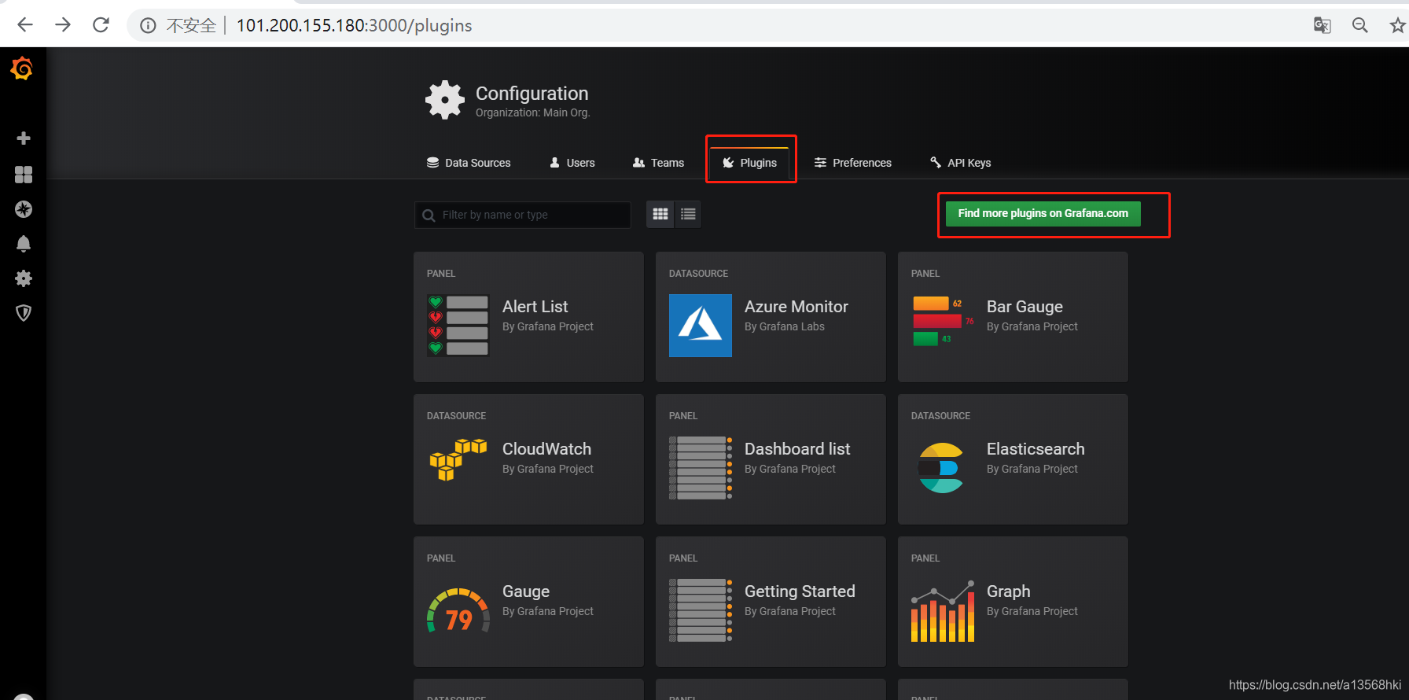Open the Getting Started plugin card
The height and width of the screenshot is (700, 1409).
coord(771,602)
